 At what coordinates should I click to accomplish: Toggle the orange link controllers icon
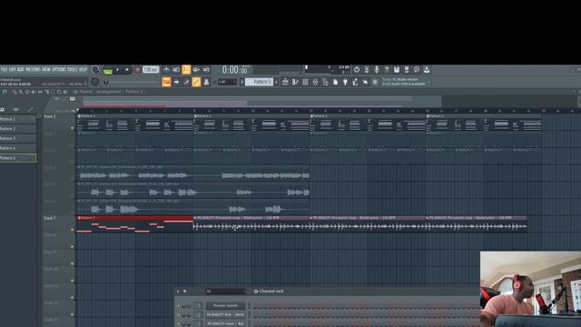click(x=196, y=82)
